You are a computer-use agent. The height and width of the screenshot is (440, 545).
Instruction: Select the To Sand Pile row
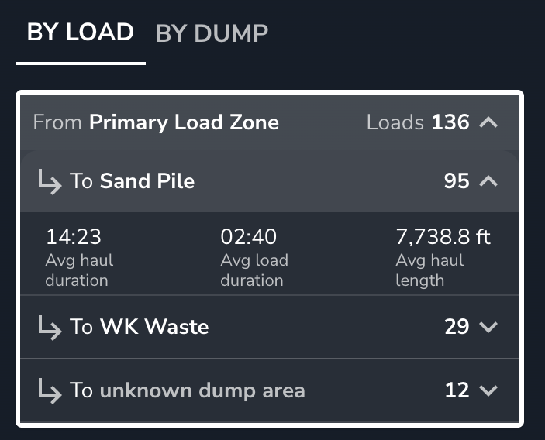tap(133, 181)
